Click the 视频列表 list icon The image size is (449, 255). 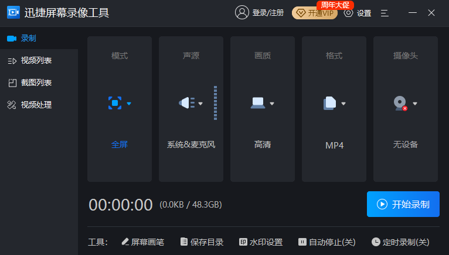click(x=12, y=61)
